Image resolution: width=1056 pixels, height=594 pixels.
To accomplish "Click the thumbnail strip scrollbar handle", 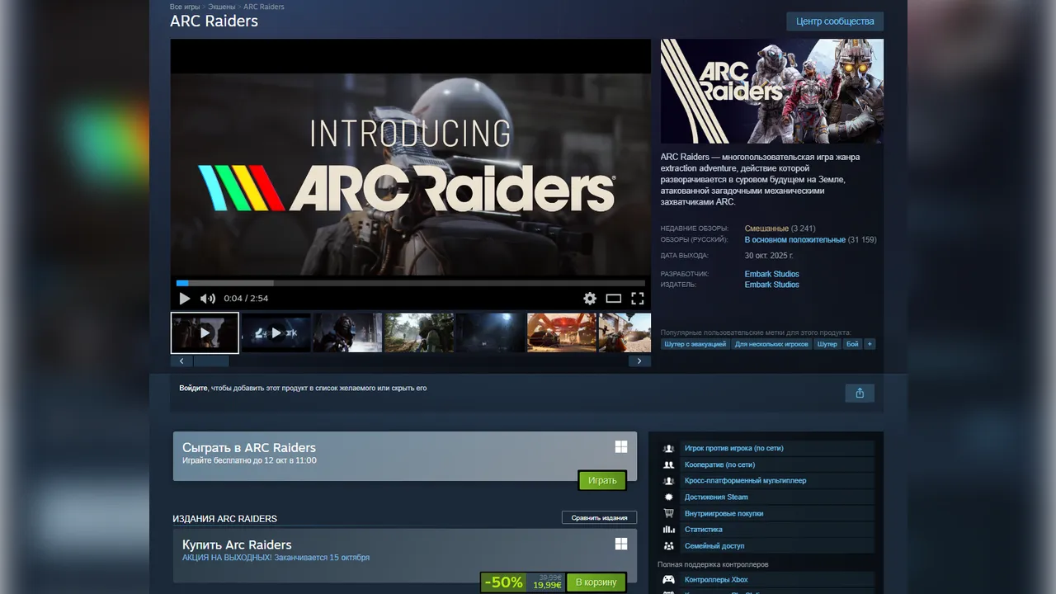I will (x=211, y=361).
